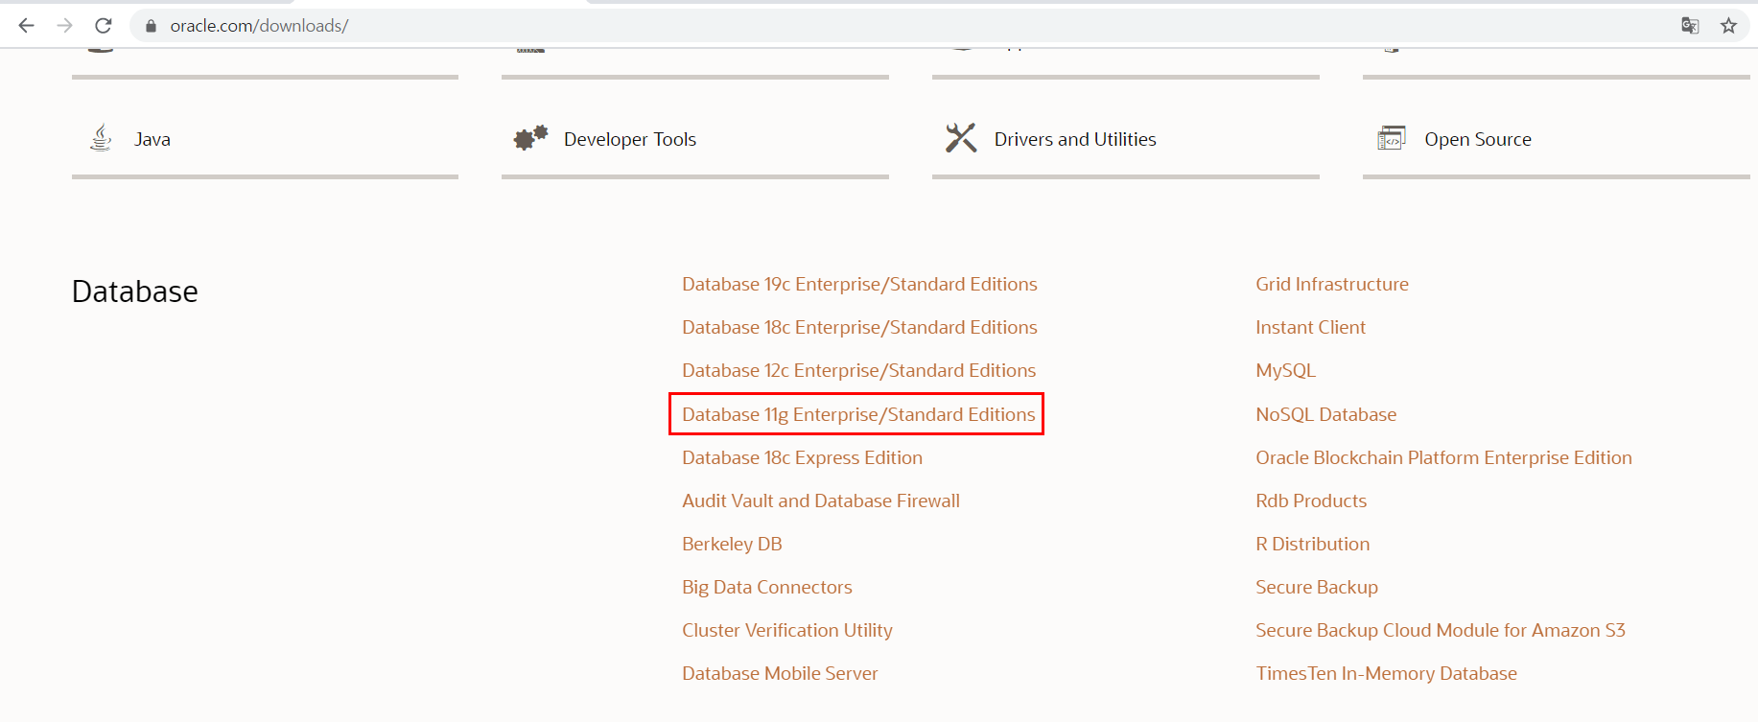Open Audit Vault and Database Firewall link

821,501
